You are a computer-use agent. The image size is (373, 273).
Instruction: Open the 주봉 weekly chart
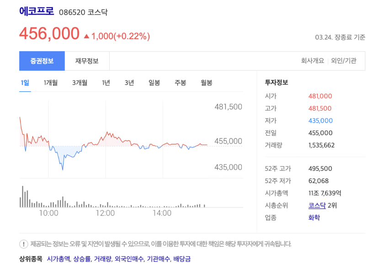(x=180, y=82)
